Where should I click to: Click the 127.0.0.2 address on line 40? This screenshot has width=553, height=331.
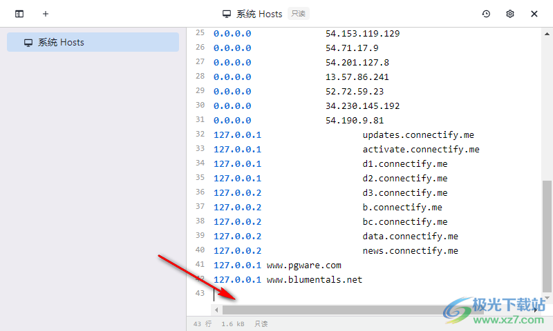pyautogui.click(x=237, y=251)
